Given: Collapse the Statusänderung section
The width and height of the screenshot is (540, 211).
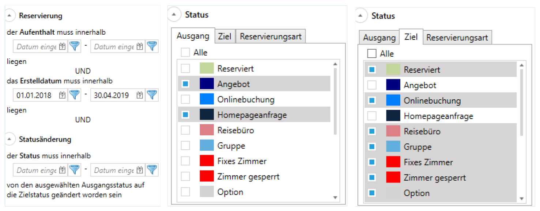Looking at the screenshot, I should point(10,139).
